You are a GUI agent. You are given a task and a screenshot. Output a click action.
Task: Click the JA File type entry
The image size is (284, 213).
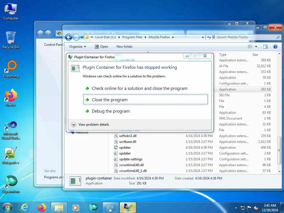(x=224, y=66)
